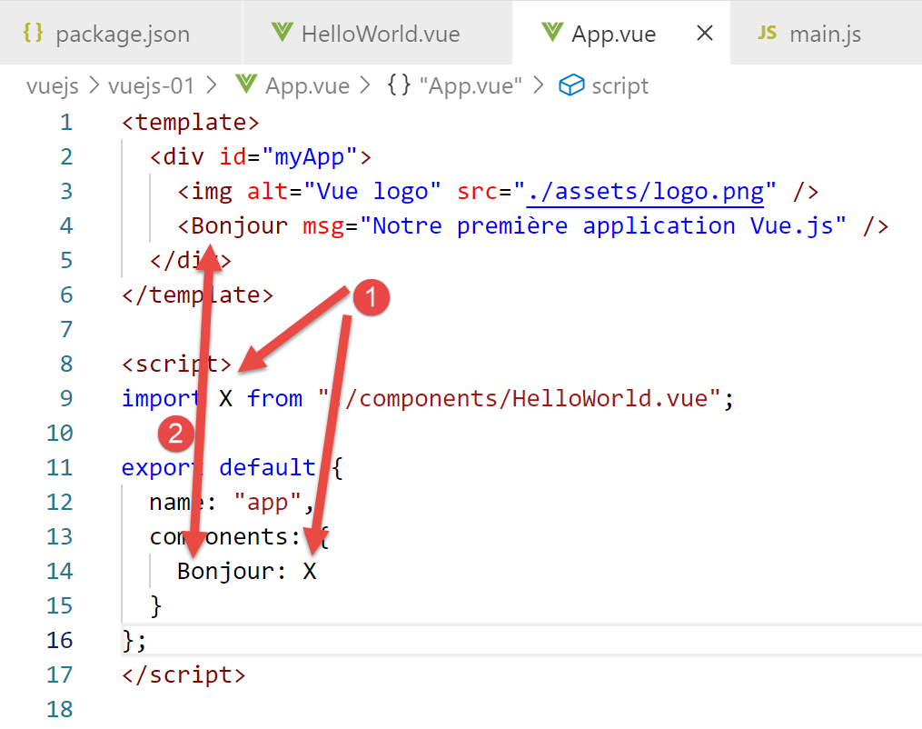Screen dimensions: 922x729
Task: Switch to the package.json tab
Action: pos(123,35)
